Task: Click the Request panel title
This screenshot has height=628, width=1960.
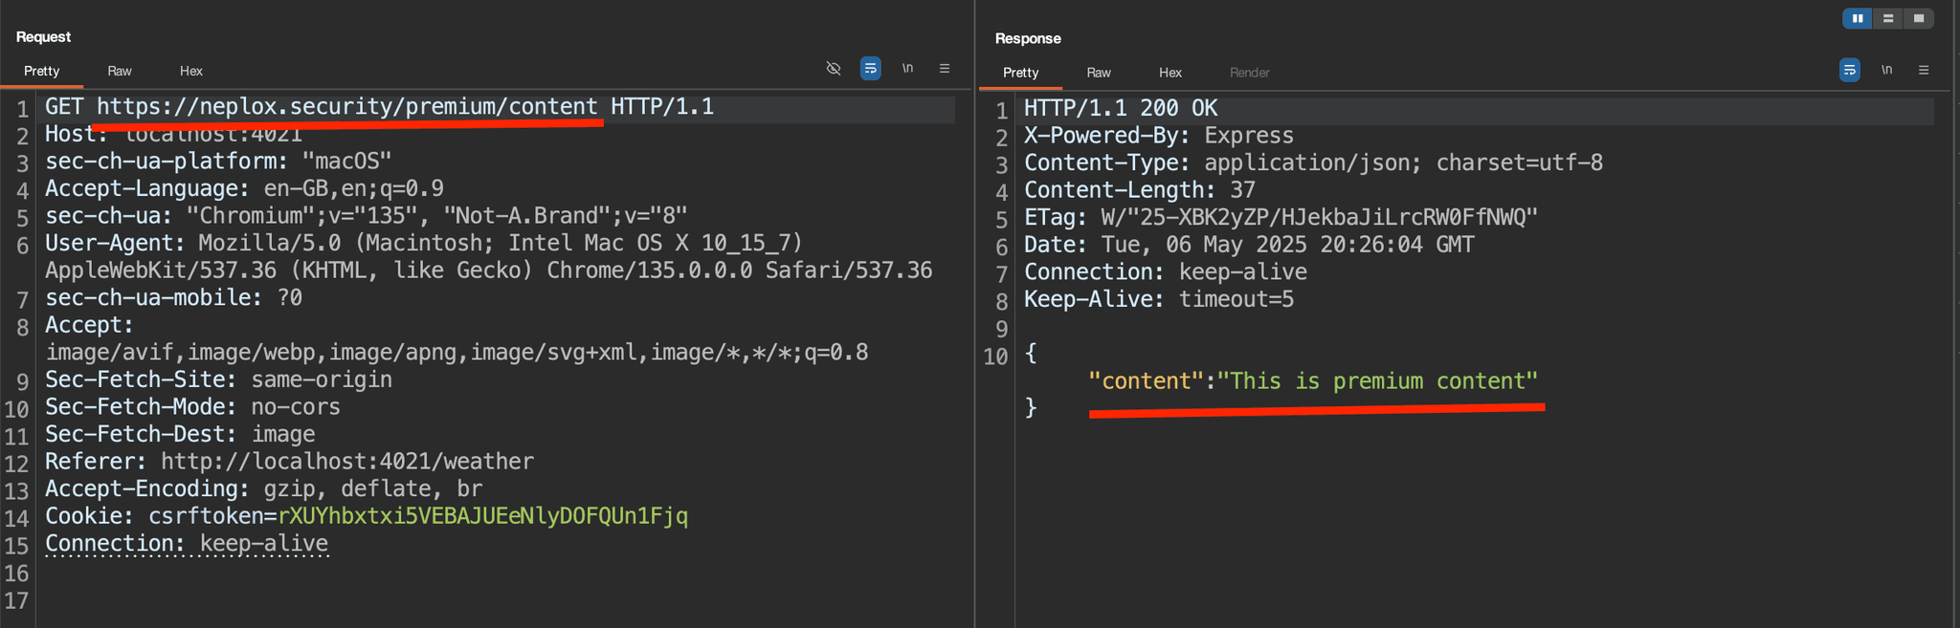Action: tap(43, 36)
